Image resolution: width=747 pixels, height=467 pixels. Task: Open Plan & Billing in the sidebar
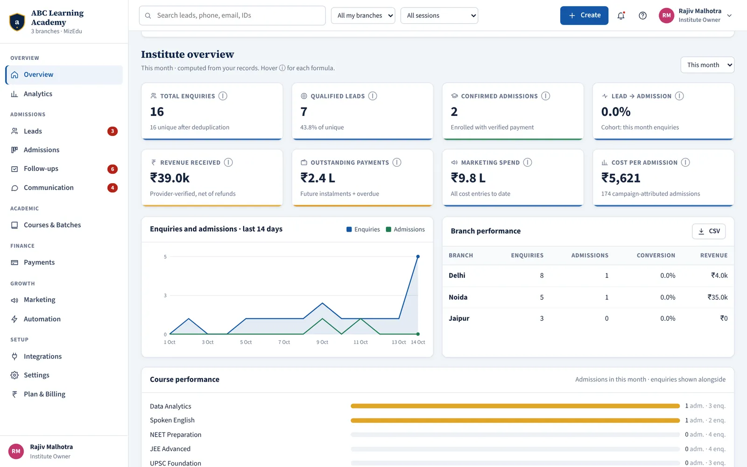64,394
